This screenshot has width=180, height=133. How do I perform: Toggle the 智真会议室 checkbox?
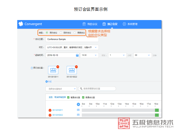pyautogui.click(x=68, y=97)
